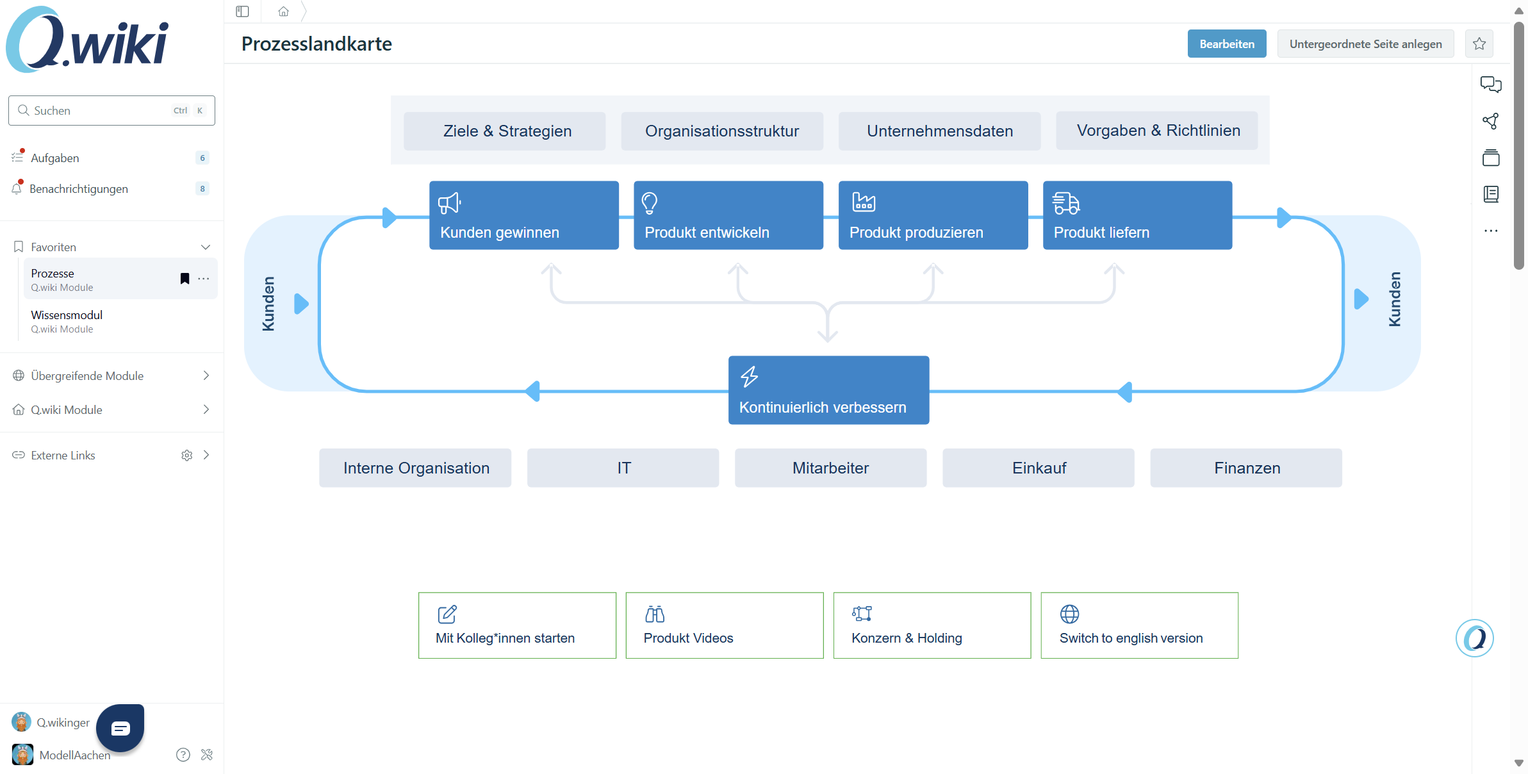The image size is (1528, 774).
Task: Open the chat bubble widget
Action: (120, 728)
